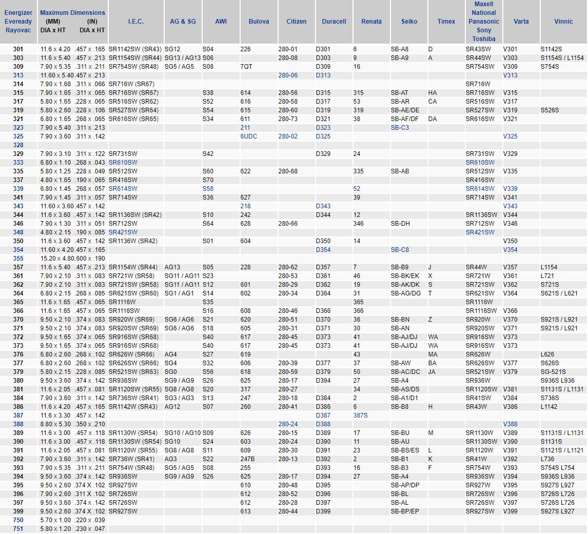This screenshot has height=534, width=588.
Task: Select I.E.C. cell 'SR1116SW'
Action: 124,311
